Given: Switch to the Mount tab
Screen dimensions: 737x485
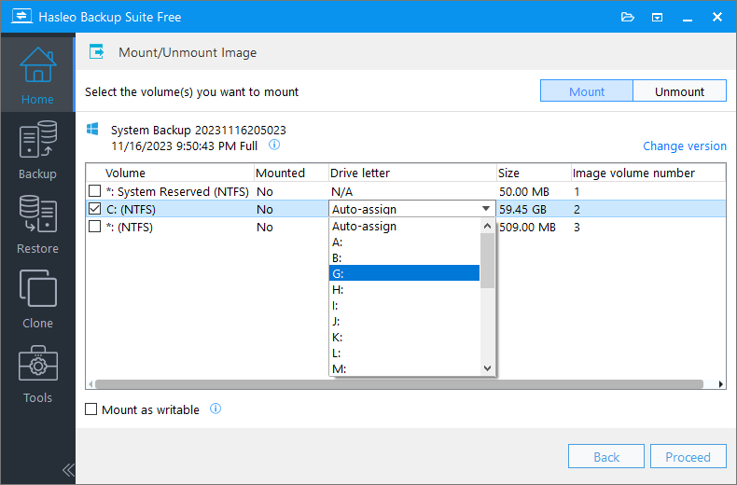Looking at the screenshot, I should tap(587, 91).
